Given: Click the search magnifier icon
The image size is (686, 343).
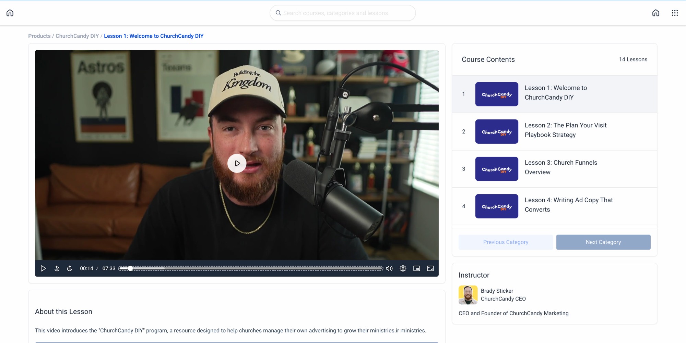Looking at the screenshot, I should coord(278,13).
